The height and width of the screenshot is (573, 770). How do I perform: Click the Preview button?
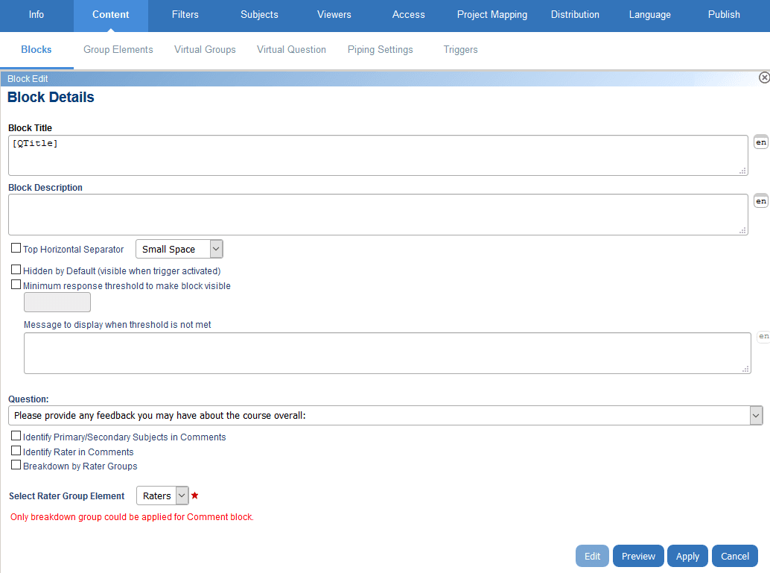pos(638,556)
